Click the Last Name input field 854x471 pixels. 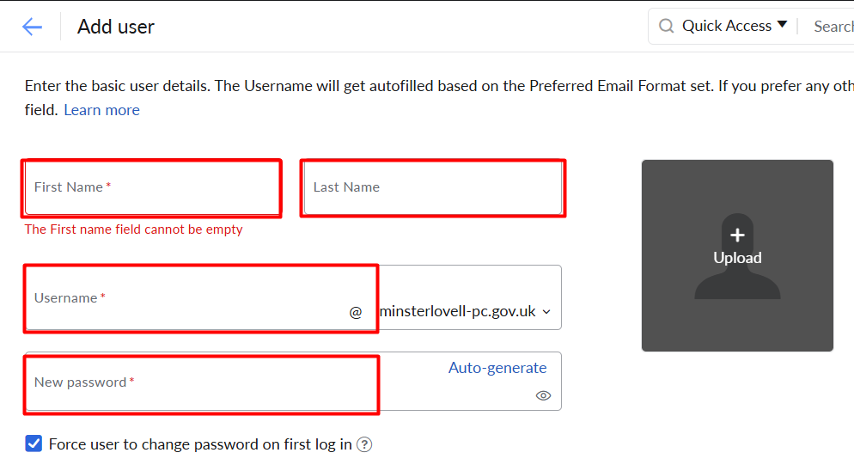(433, 187)
